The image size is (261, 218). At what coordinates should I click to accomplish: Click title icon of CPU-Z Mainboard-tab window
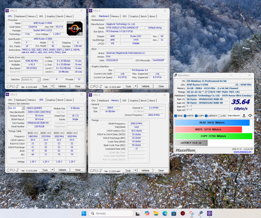(x=91, y=11)
